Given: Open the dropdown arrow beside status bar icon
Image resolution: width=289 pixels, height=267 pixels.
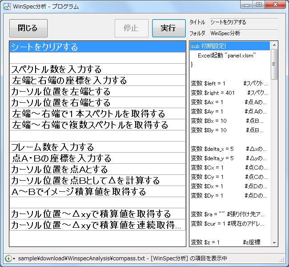Looking at the screenshot, I should point(14,259).
